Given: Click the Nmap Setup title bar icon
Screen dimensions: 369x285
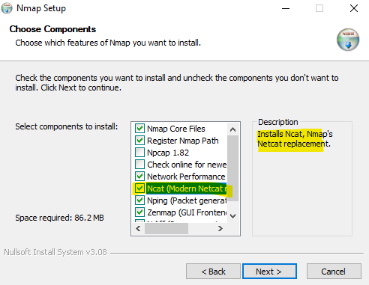Looking at the screenshot, I should click(7, 8).
